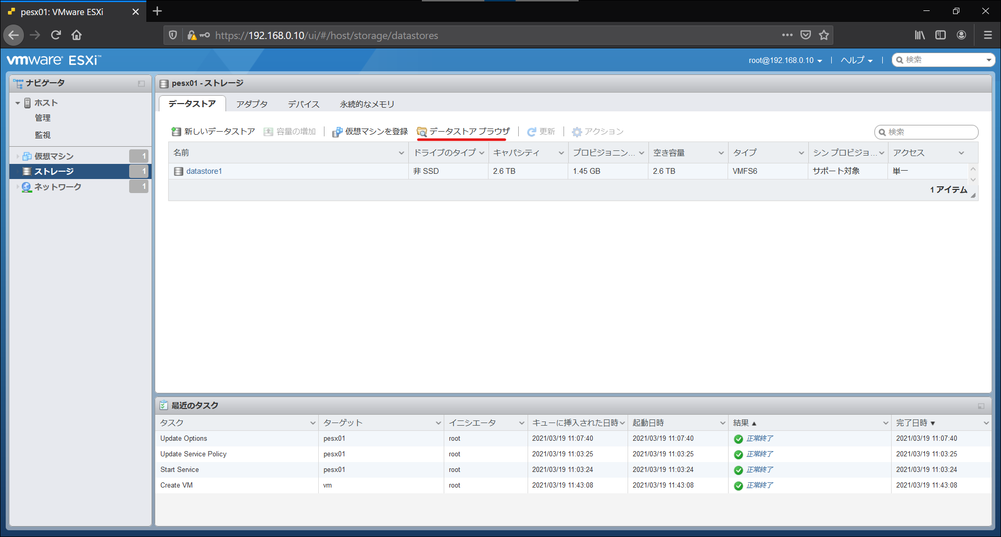Open a new browser tab
This screenshot has width=1001, height=537.
pyautogui.click(x=157, y=11)
